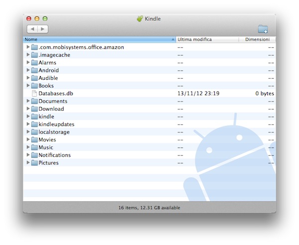Click the Android folder icon

tap(34, 70)
